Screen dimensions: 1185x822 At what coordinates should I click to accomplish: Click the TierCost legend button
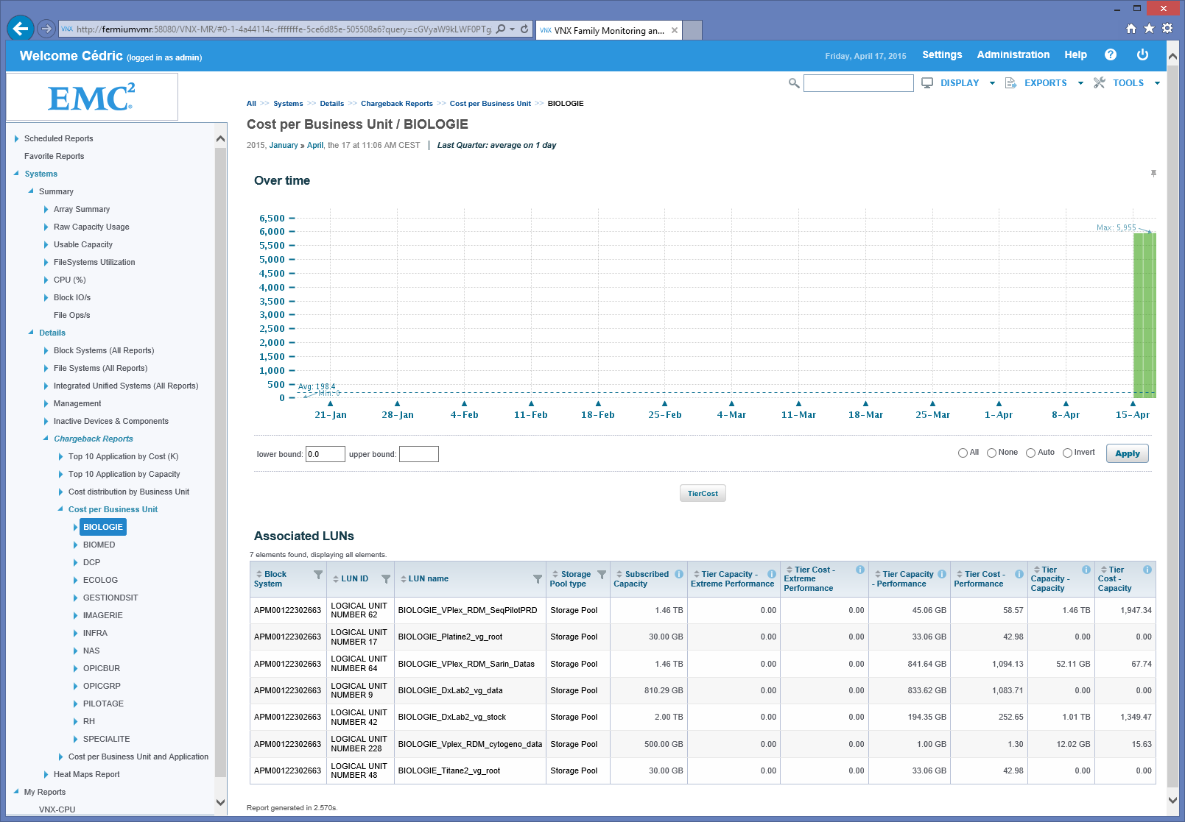(x=703, y=494)
